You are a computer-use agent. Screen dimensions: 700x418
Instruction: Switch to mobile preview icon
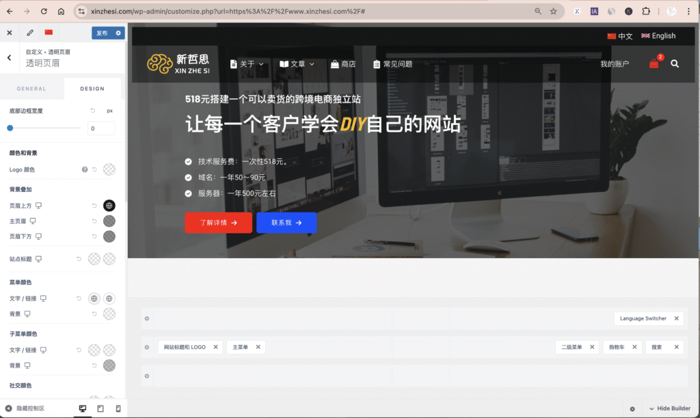118,408
